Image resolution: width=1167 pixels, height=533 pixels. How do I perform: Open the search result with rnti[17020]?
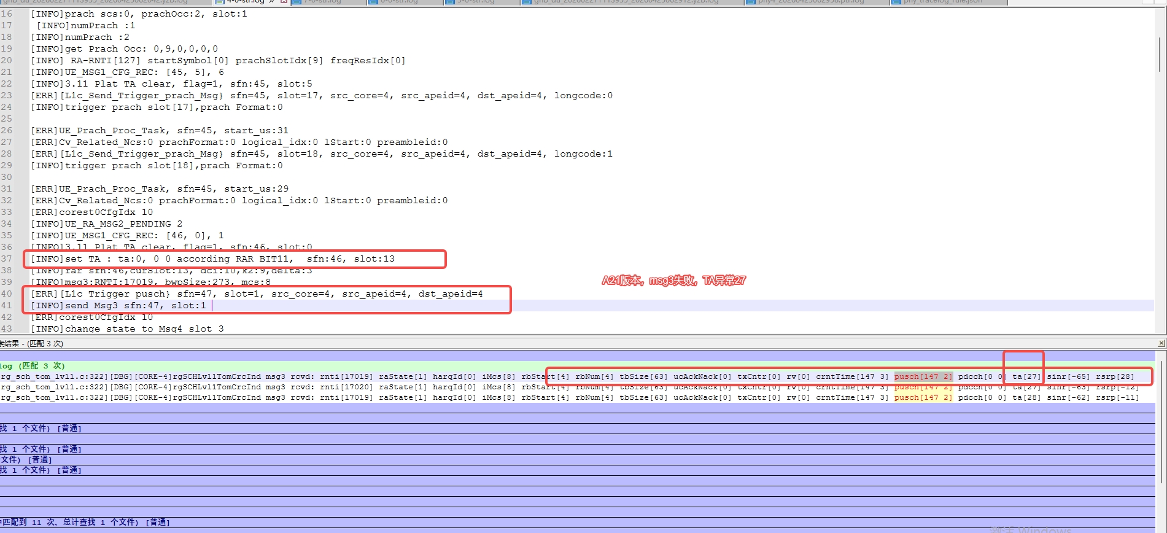(x=570, y=387)
